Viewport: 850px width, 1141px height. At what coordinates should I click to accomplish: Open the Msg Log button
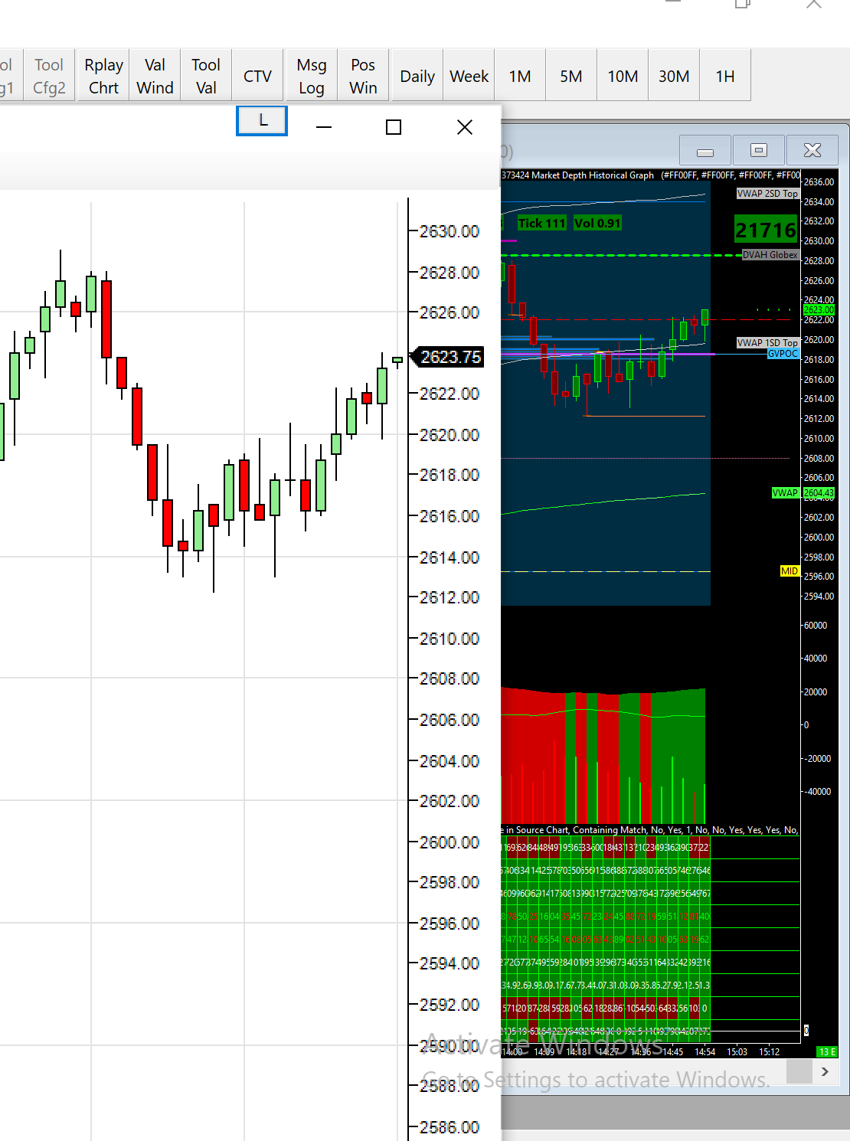pos(312,76)
